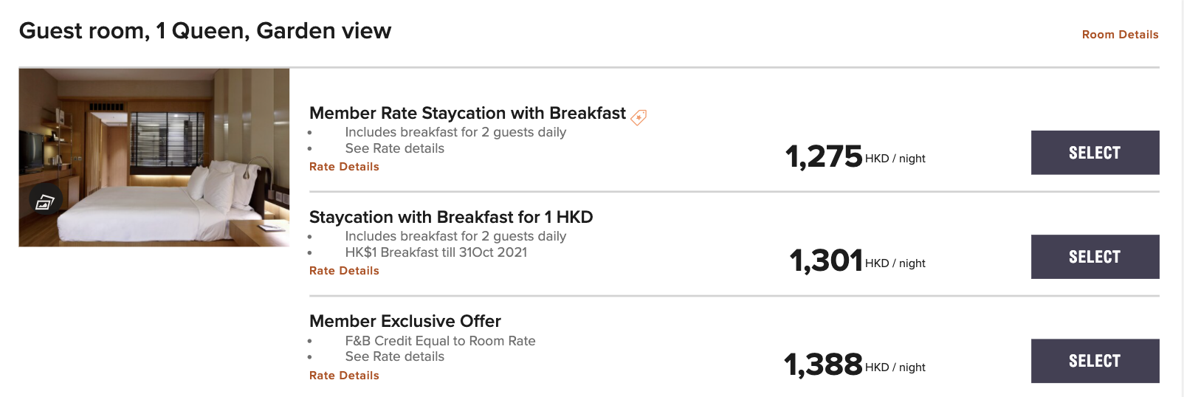Select the 1,388 HKD per night rate
This screenshot has height=397, width=1184.
(x=1095, y=361)
